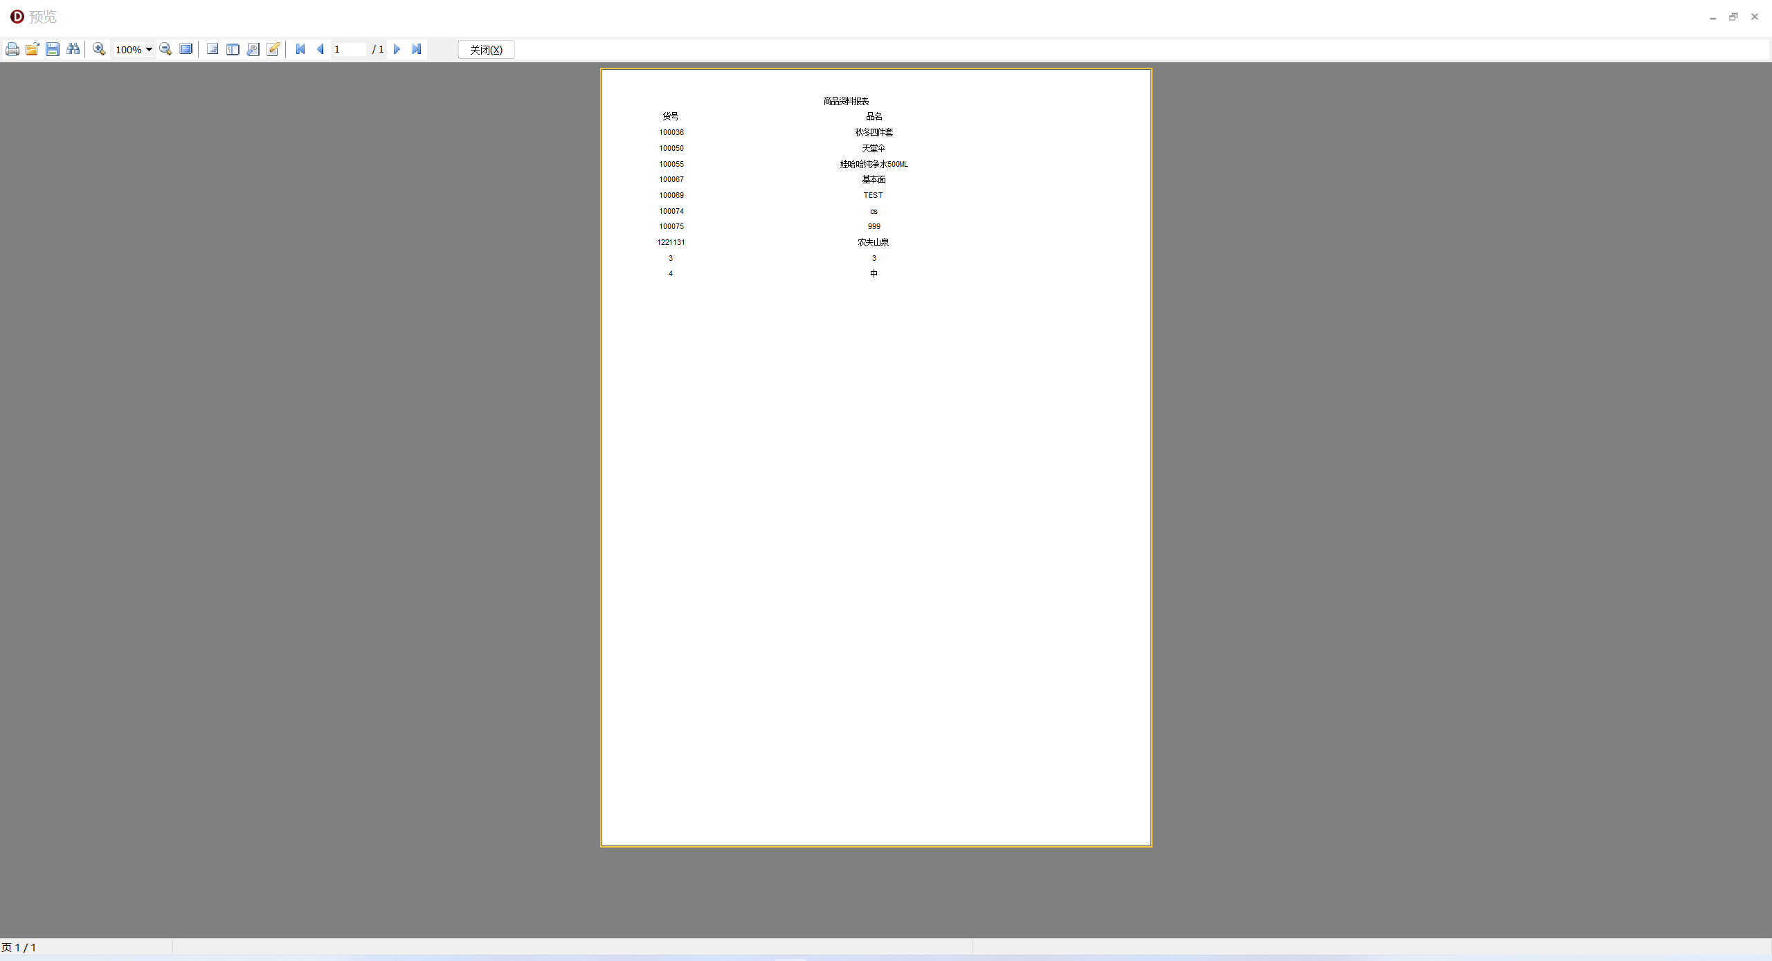This screenshot has width=1772, height=961.
Task: Open Find with binoculars icon
Action: tap(73, 49)
